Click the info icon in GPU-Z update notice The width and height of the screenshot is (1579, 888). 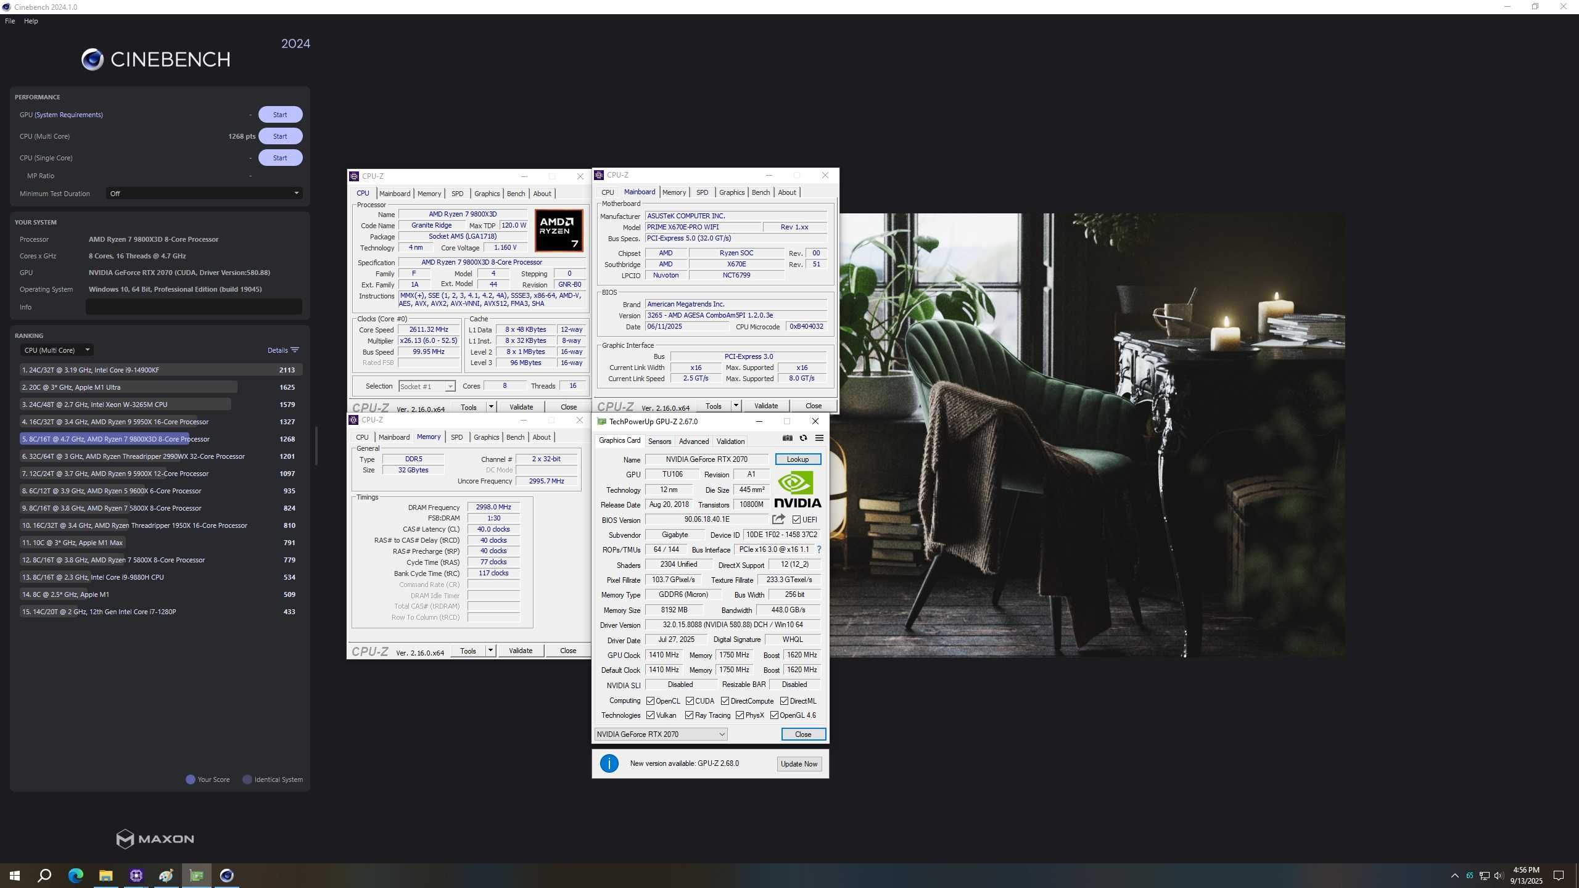(x=609, y=763)
